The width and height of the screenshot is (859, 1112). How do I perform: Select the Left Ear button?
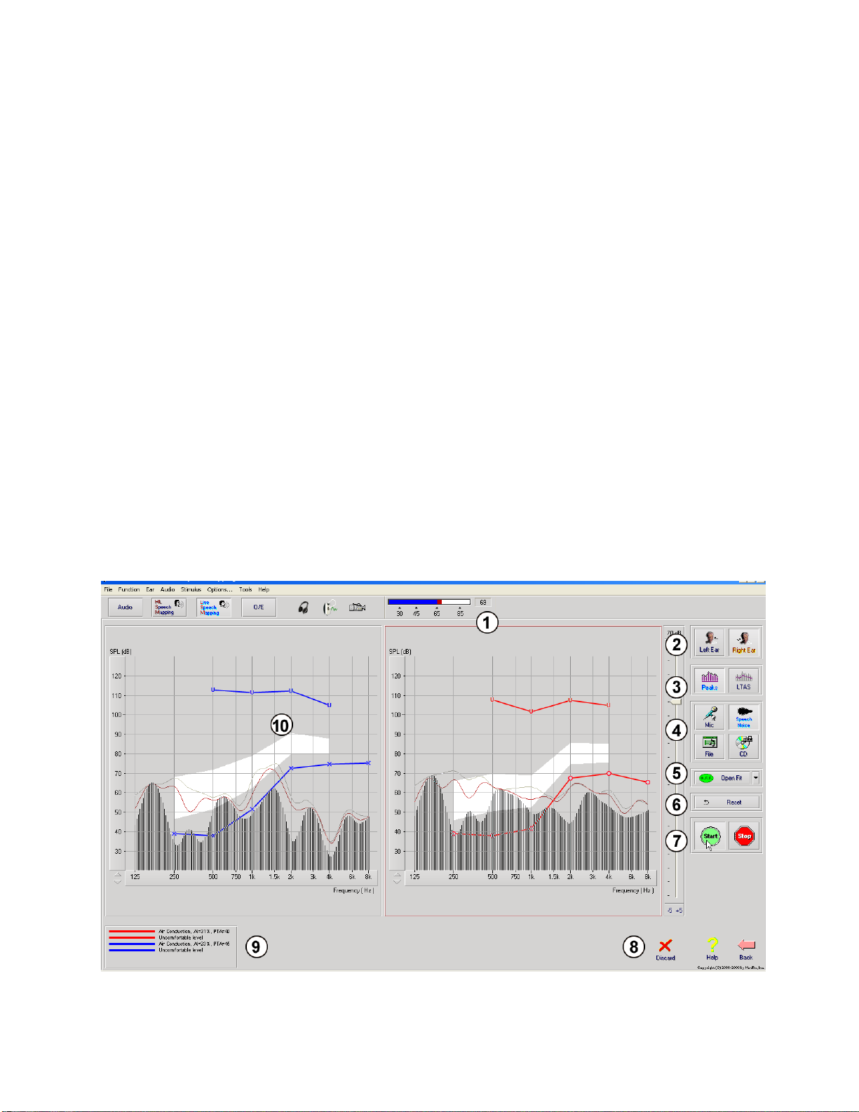(709, 642)
